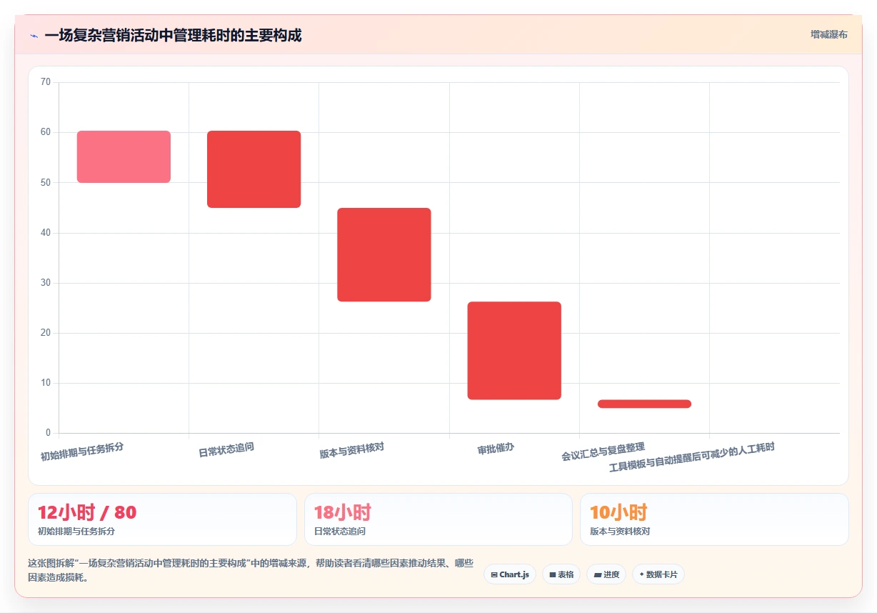
Task: Click x-axis label 审批催办
Action: pos(496,449)
